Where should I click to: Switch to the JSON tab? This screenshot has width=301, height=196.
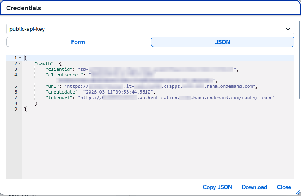click(x=222, y=42)
